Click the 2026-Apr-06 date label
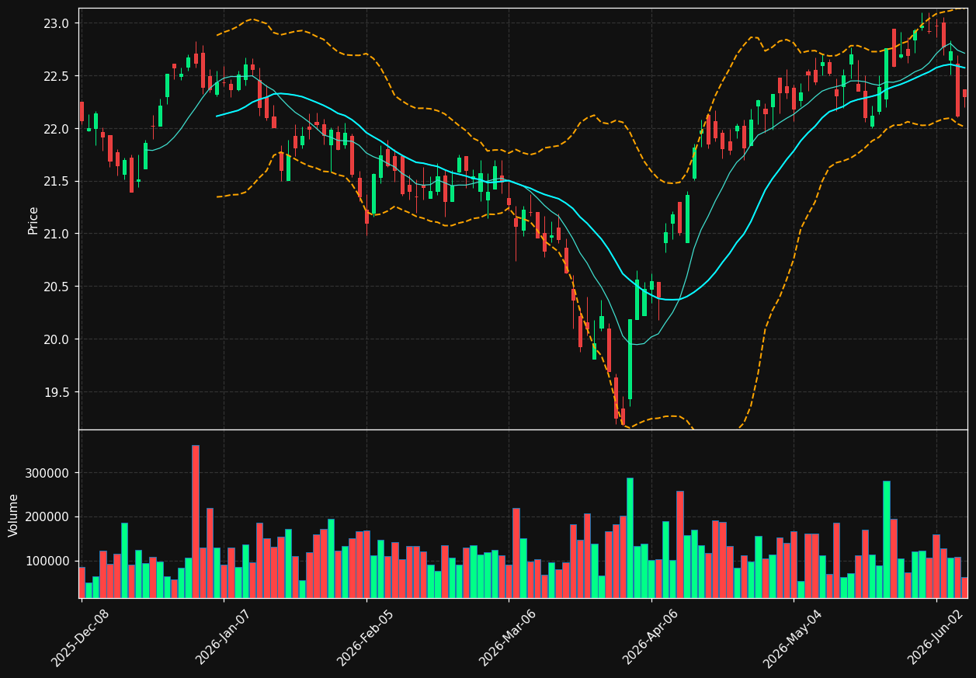 tap(651, 638)
